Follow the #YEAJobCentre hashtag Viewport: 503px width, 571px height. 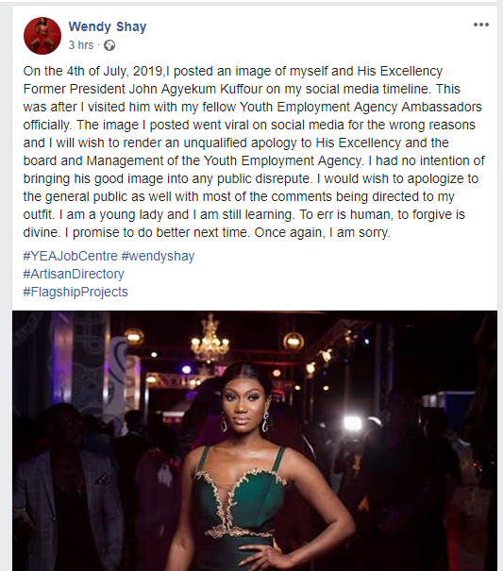[70, 256]
